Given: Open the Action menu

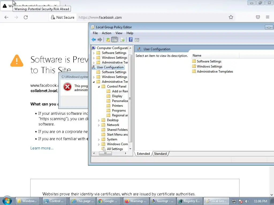Looking at the screenshot, I should [x=106, y=33].
